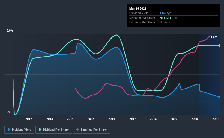The image size is (224, 138).
Task: Click the Dividend Yield tooltip row label
Action: pos(139,13)
